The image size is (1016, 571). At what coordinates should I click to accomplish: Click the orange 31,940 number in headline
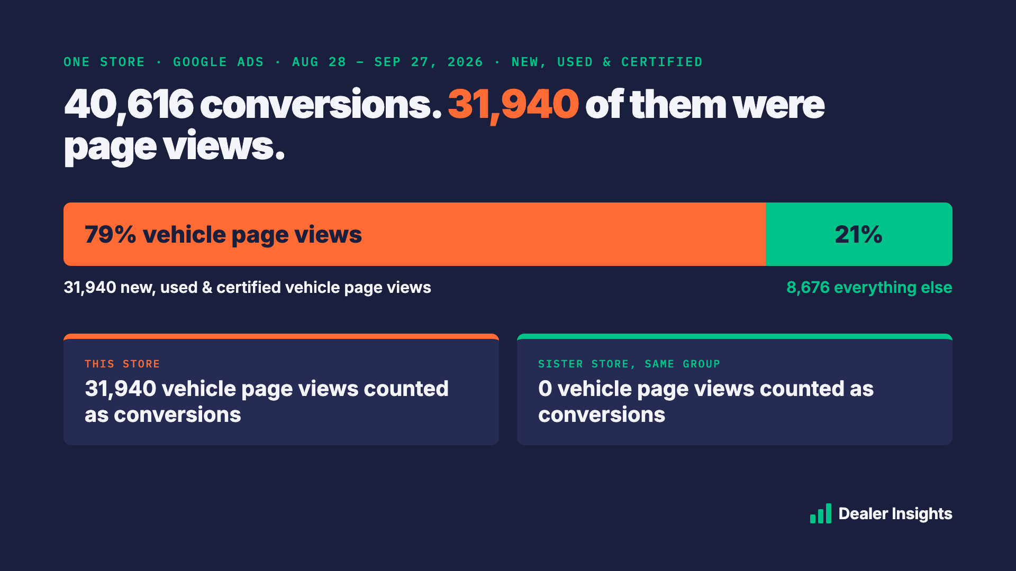[513, 105]
